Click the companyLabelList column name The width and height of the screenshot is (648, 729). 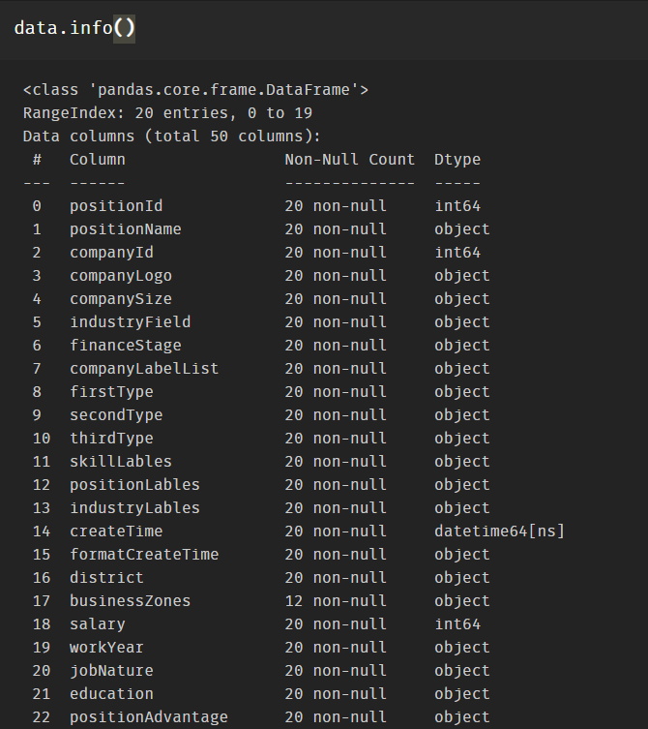[x=143, y=369]
